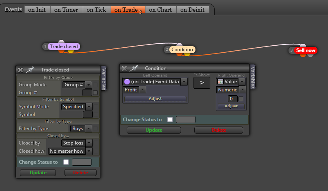This screenshot has height=191, width=328.
Task: Click the Filter by Group section header
Action: pyautogui.click(x=58, y=77)
